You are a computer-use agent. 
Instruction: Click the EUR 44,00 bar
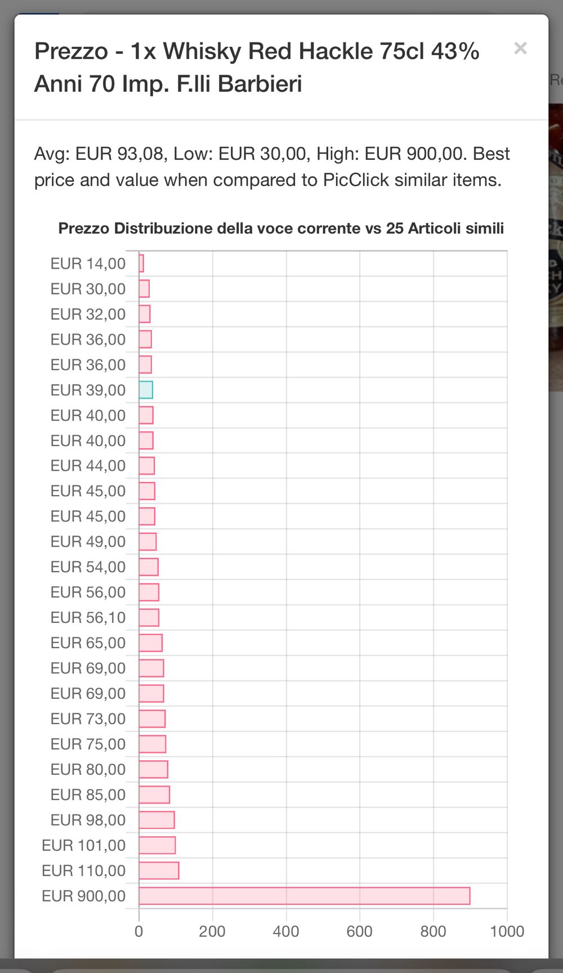click(147, 466)
